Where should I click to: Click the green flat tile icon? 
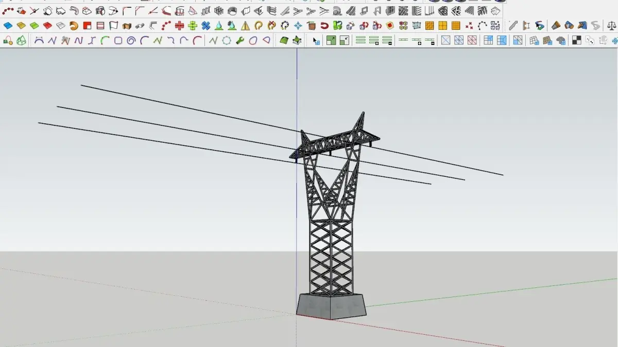point(34,25)
